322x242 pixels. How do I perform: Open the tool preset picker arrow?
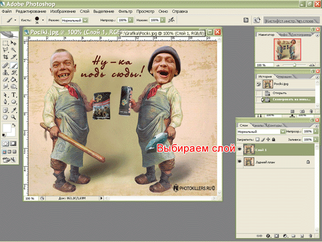[x=15, y=20]
